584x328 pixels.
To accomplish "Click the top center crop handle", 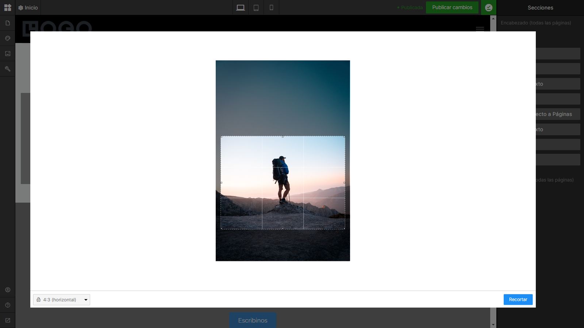I will 283,137.
